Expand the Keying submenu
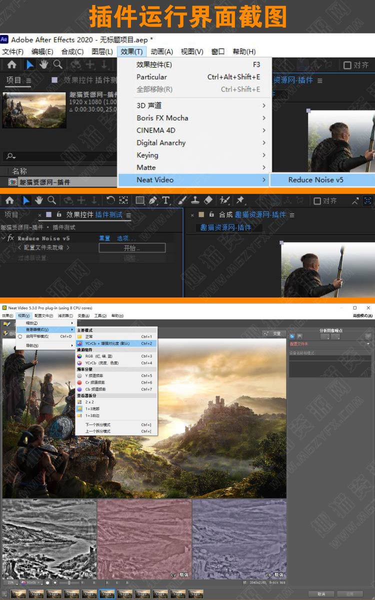 point(194,155)
